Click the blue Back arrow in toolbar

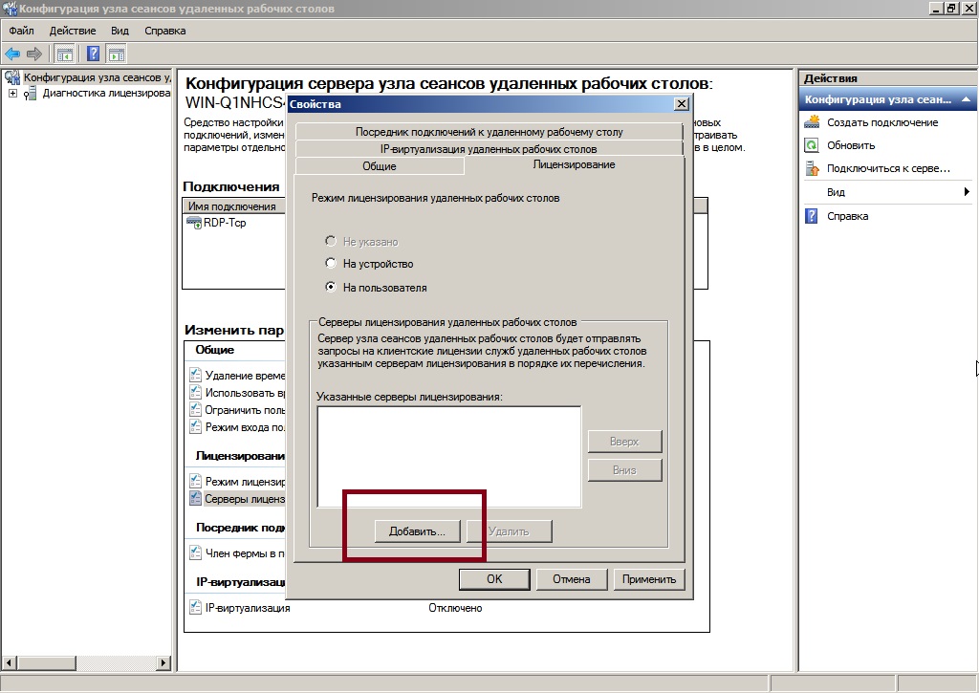12,54
